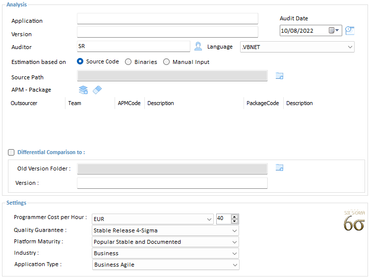Click the Application name input field
The height and width of the screenshot is (278, 372).
(168, 19)
